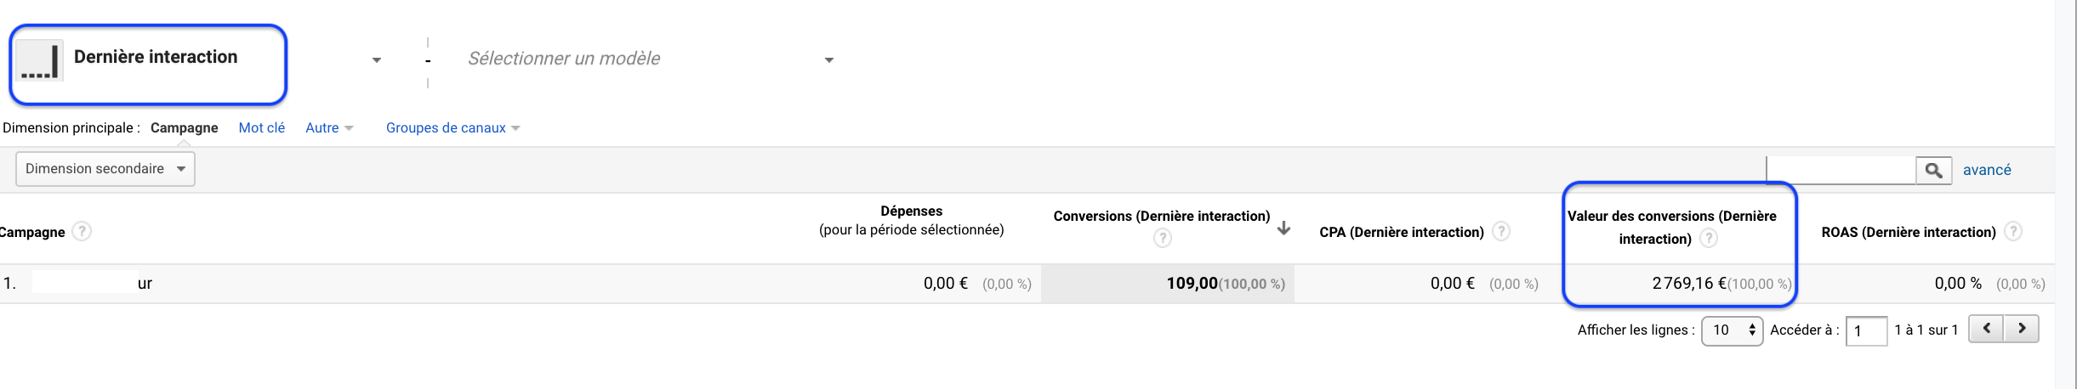Open the Dernière interaction model dropdown arrow
This screenshot has height=389, width=2077.
point(377,60)
